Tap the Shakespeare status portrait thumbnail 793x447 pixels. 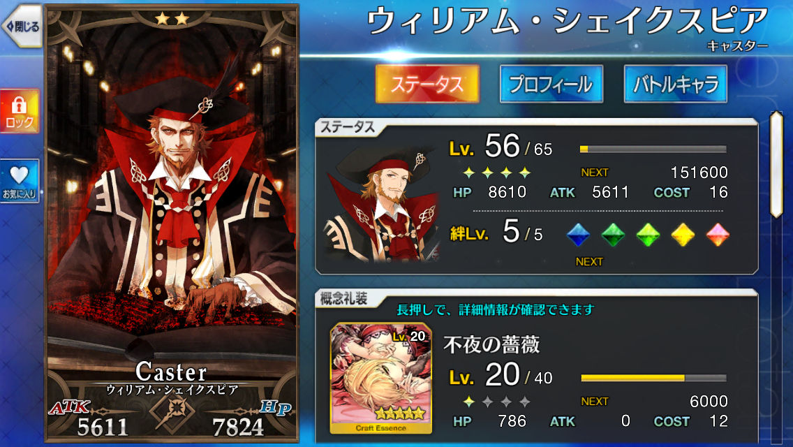click(x=380, y=203)
